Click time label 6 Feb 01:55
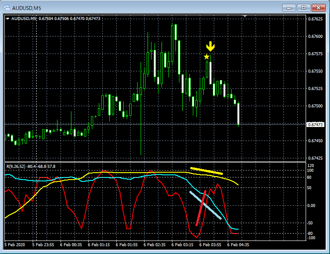This screenshot has width=330, height=254. 127,245
